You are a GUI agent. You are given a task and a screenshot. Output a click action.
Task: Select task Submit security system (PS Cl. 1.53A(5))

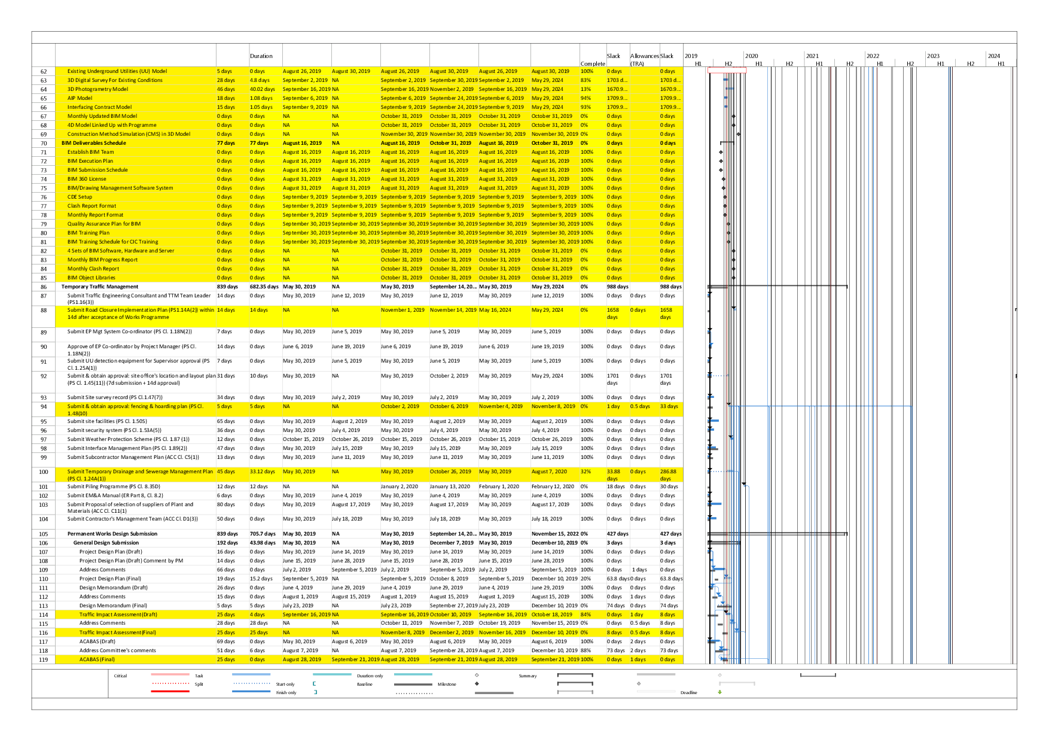point(114,430)
